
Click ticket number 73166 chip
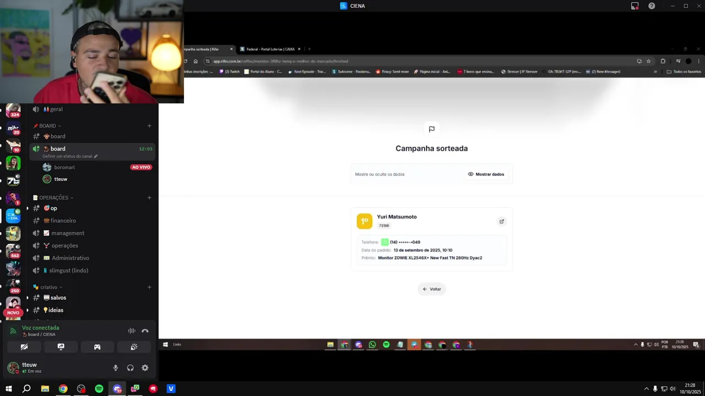[384, 226]
